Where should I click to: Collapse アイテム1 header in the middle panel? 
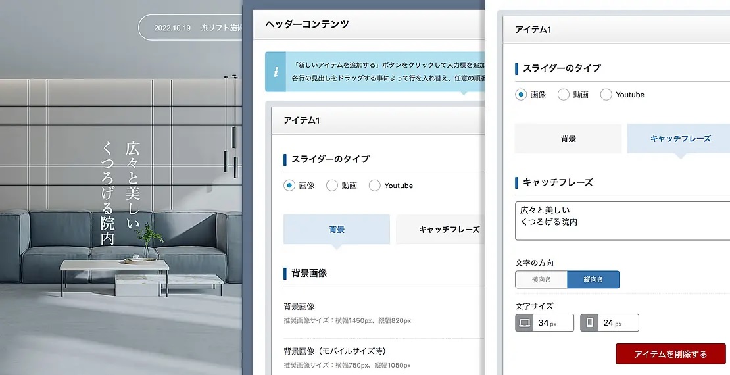pos(375,120)
